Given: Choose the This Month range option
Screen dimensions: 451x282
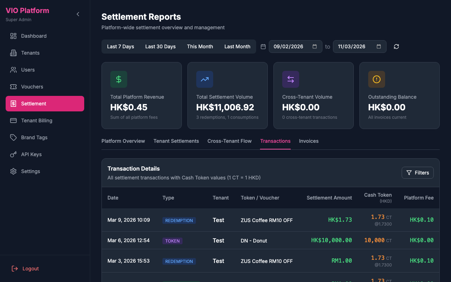Looking at the screenshot, I should (200, 47).
